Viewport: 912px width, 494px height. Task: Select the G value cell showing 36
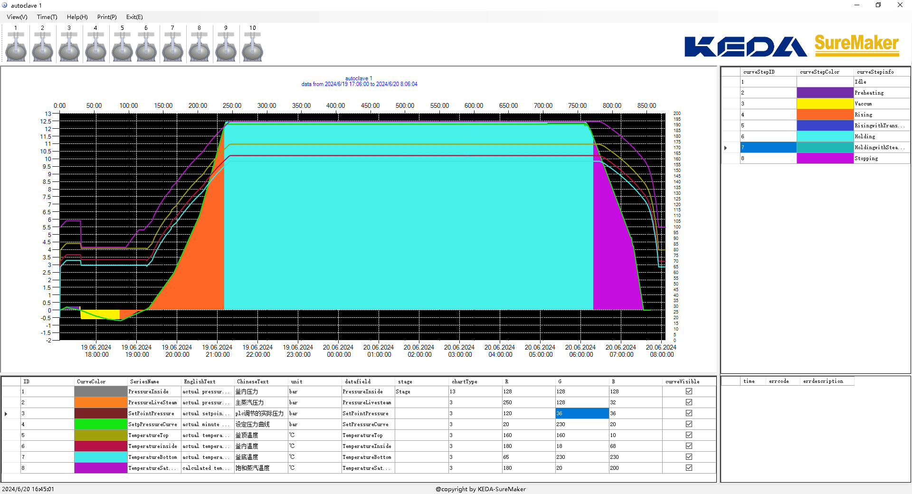(x=582, y=413)
